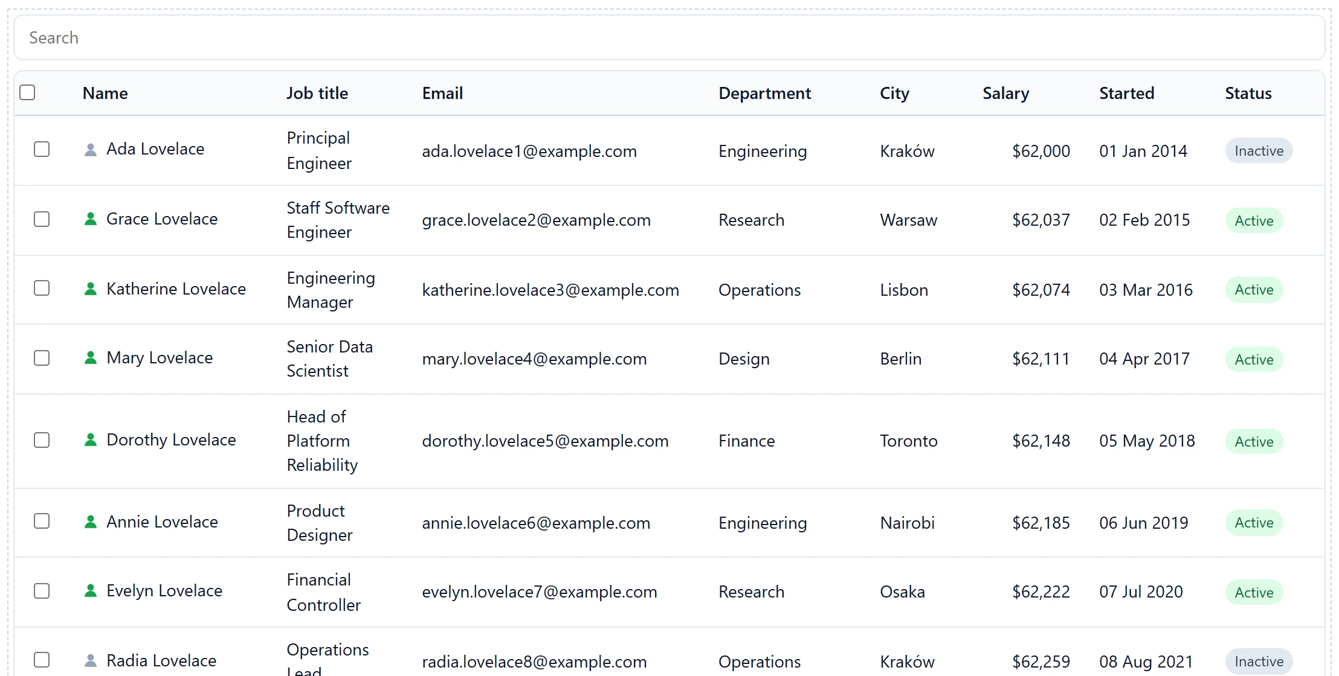This screenshot has height=676, width=1339.
Task: Click the user icon beside Evelyn Lovelace
Action: click(x=90, y=591)
